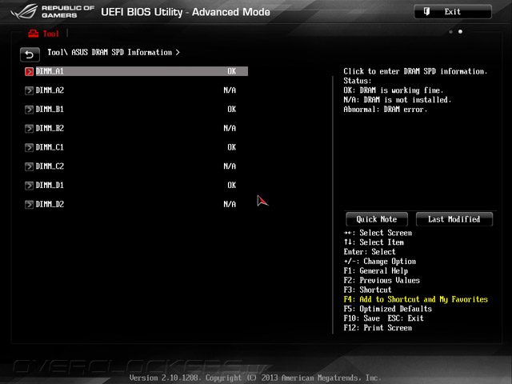Click the OK status of DIMM_A1
This screenshot has width=512, height=384.
pyautogui.click(x=231, y=71)
